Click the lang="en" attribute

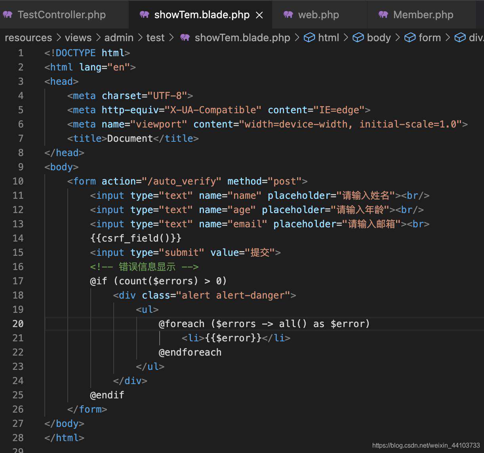tap(105, 67)
